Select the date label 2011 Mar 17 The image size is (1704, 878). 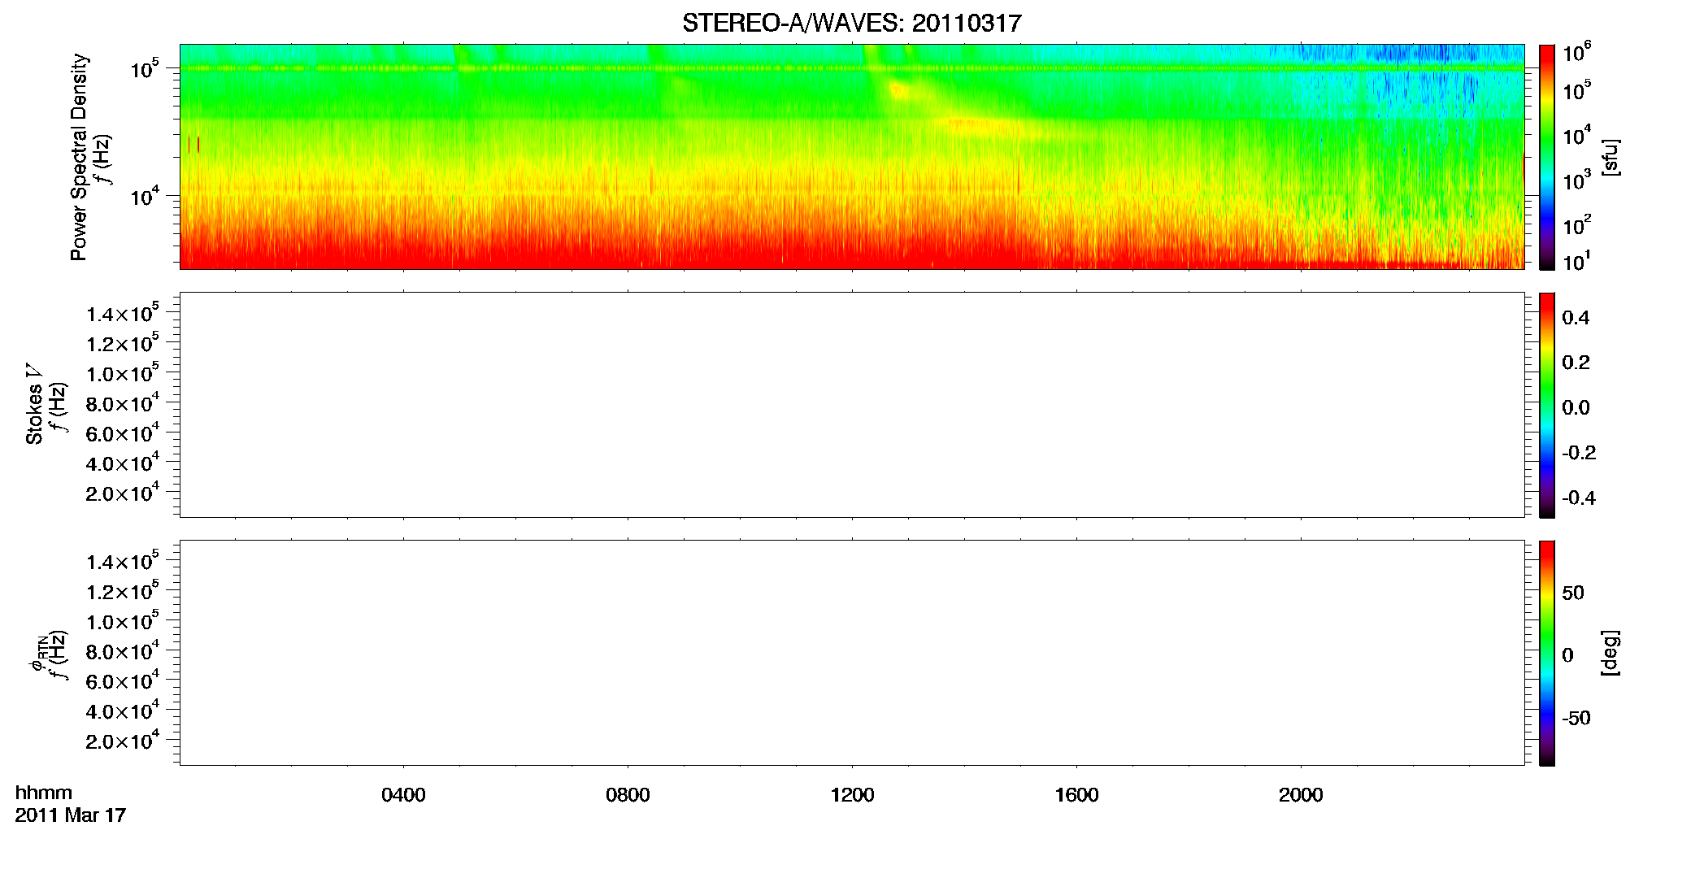pos(71,815)
